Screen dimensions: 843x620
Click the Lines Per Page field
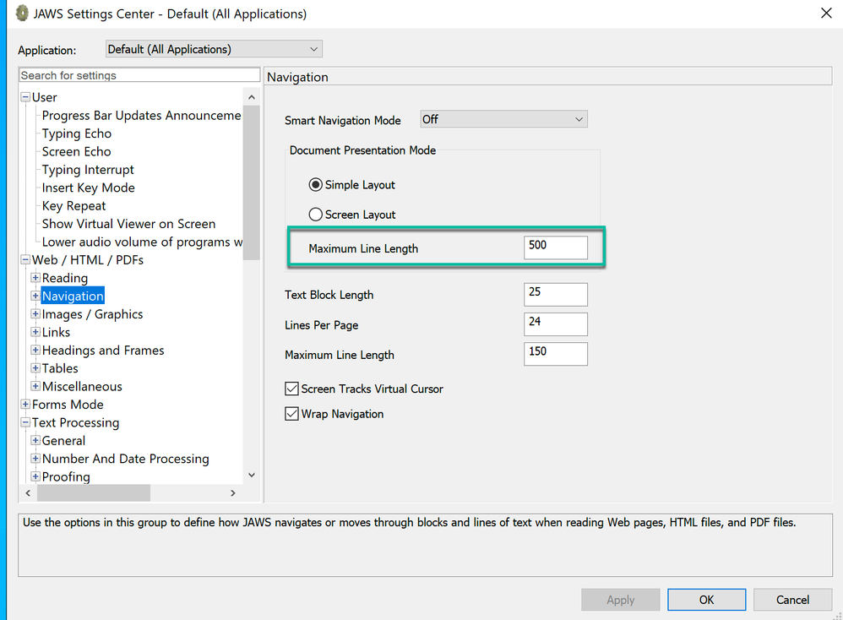point(555,324)
